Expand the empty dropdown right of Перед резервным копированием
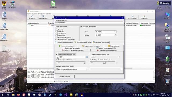The image size is (172, 97). click(121, 69)
